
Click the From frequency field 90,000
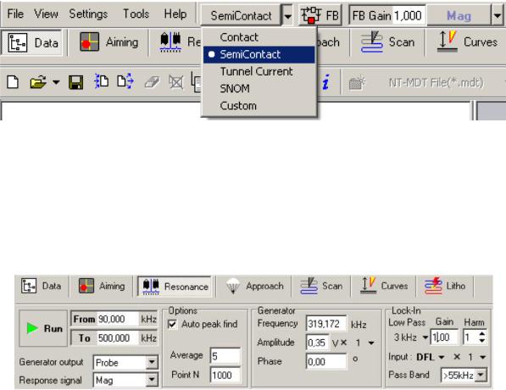click(118, 319)
